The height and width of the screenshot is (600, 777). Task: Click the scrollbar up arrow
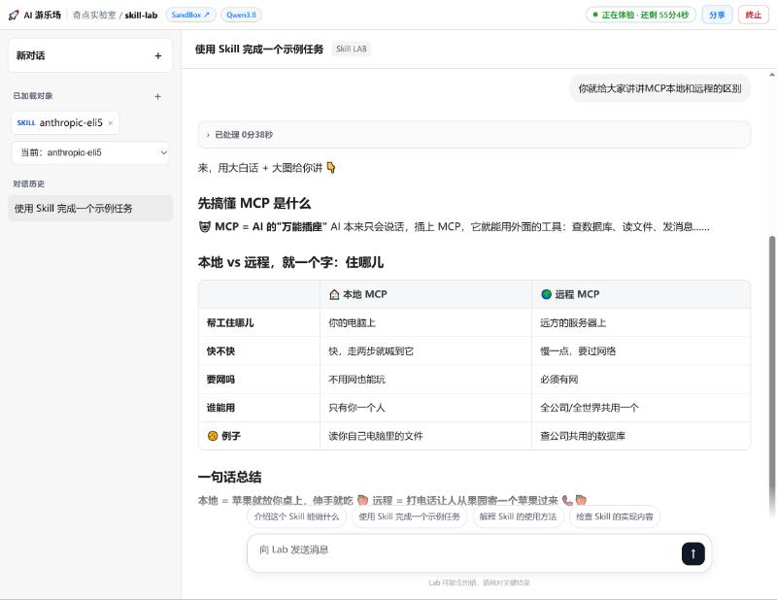coord(772,75)
